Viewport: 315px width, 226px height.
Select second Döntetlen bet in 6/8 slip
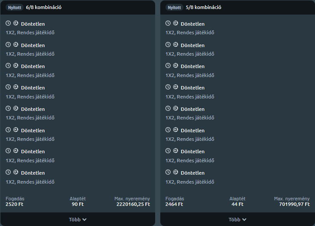[33, 45]
